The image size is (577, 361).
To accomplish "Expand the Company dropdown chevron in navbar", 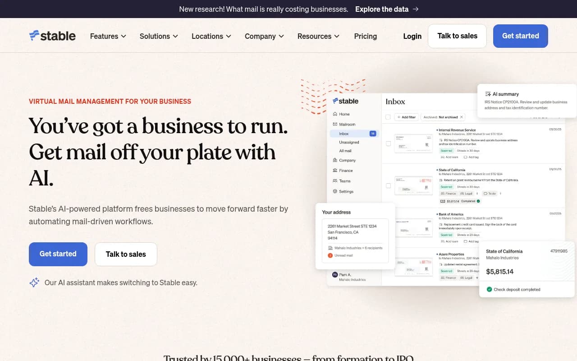I will [281, 36].
